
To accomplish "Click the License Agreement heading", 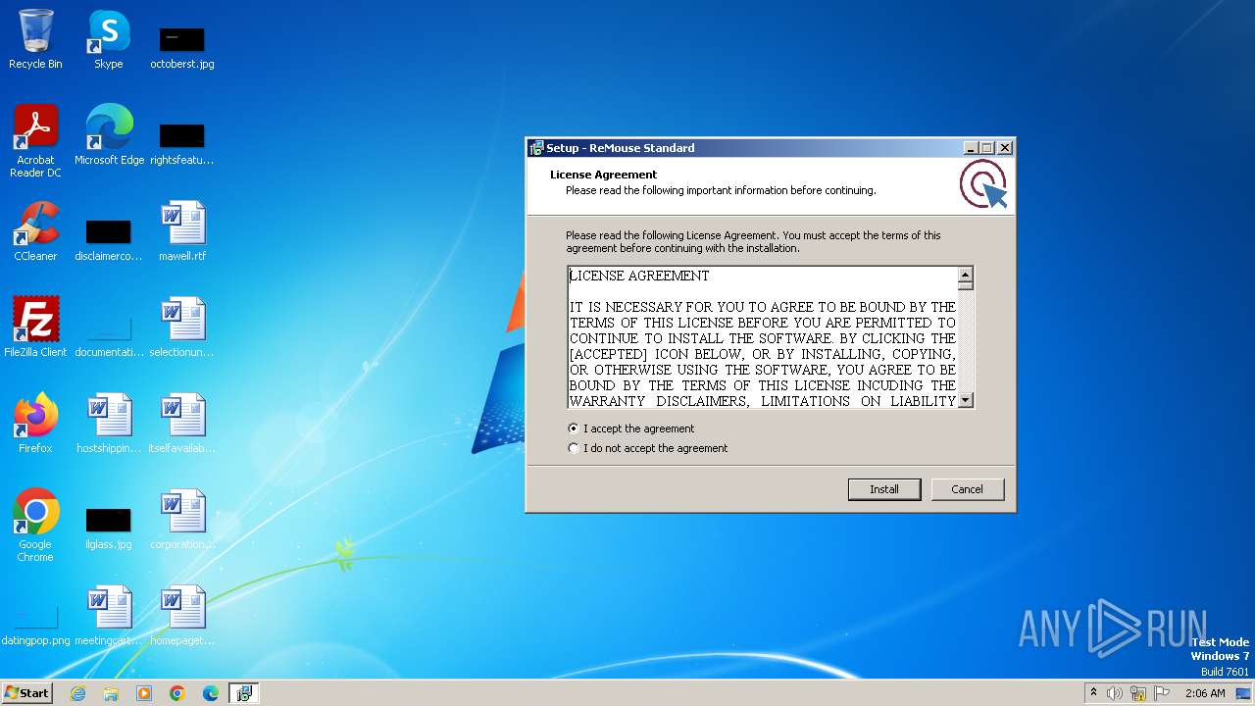I will click(603, 175).
